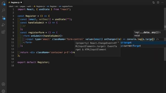Click 'auth' in the breadcrumb
166x93 pixels.
(29, 6)
